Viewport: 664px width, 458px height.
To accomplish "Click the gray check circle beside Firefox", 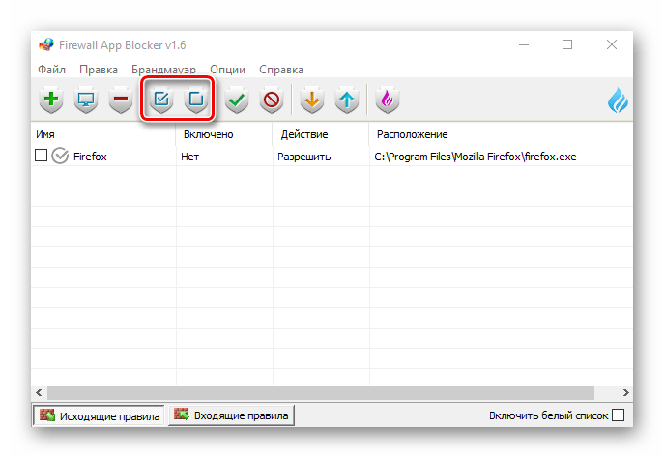I will (x=60, y=156).
